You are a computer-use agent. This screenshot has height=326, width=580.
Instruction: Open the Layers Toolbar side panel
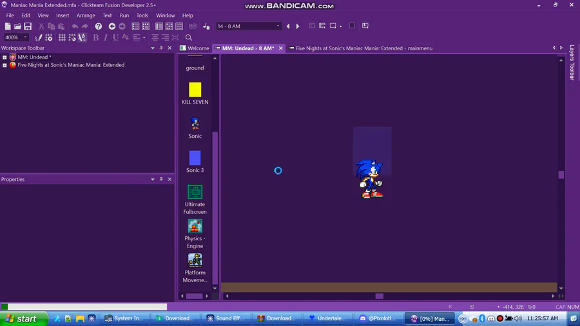click(572, 62)
